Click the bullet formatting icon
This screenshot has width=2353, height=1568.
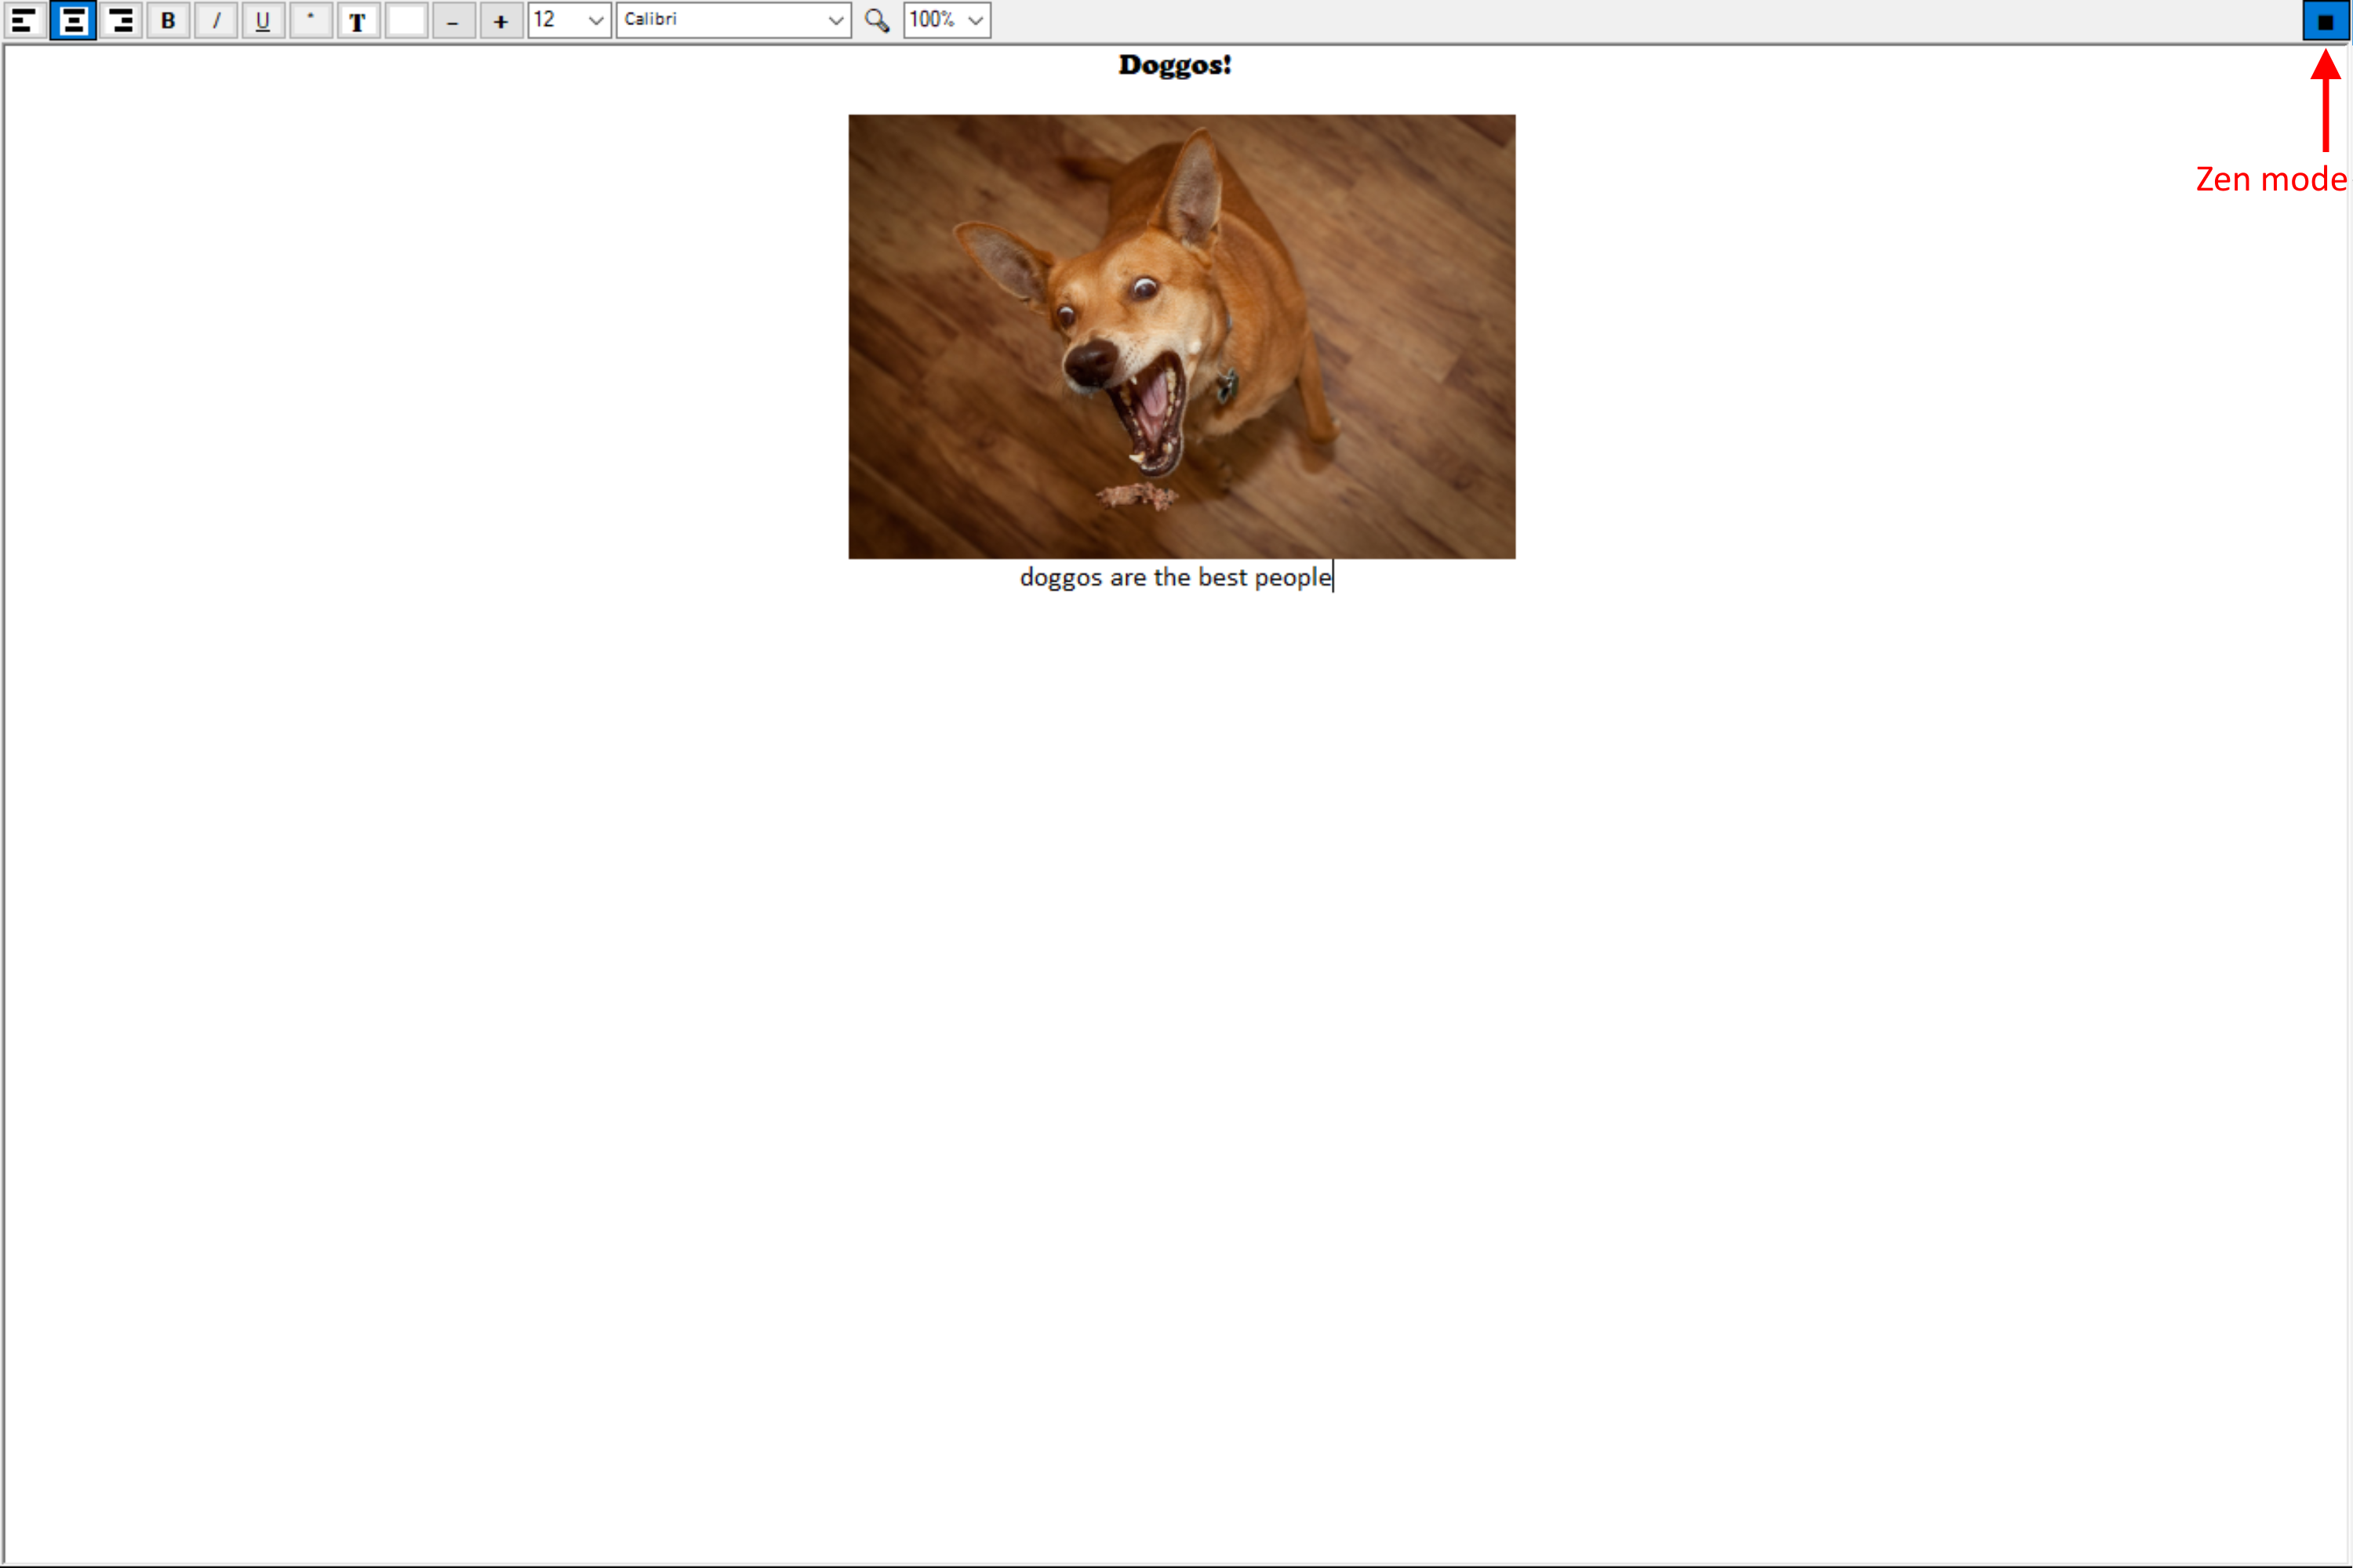pyautogui.click(x=310, y=20)
